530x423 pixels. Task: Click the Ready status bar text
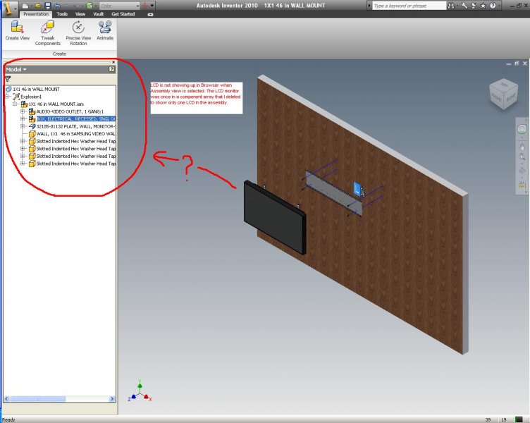point(8,419)
